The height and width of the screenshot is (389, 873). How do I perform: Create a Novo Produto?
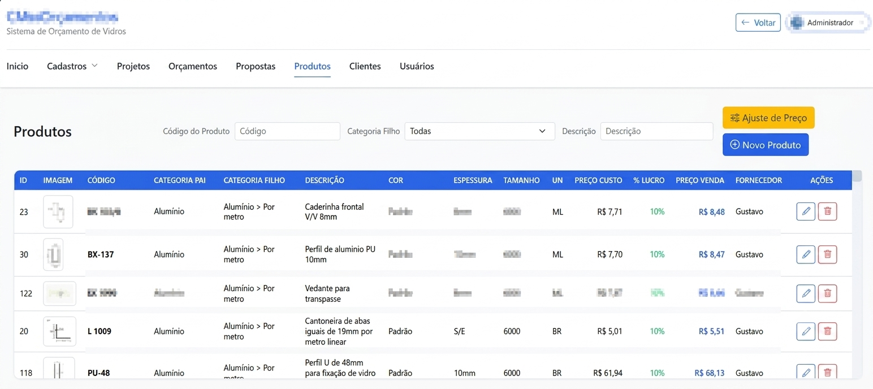(766, 145)
